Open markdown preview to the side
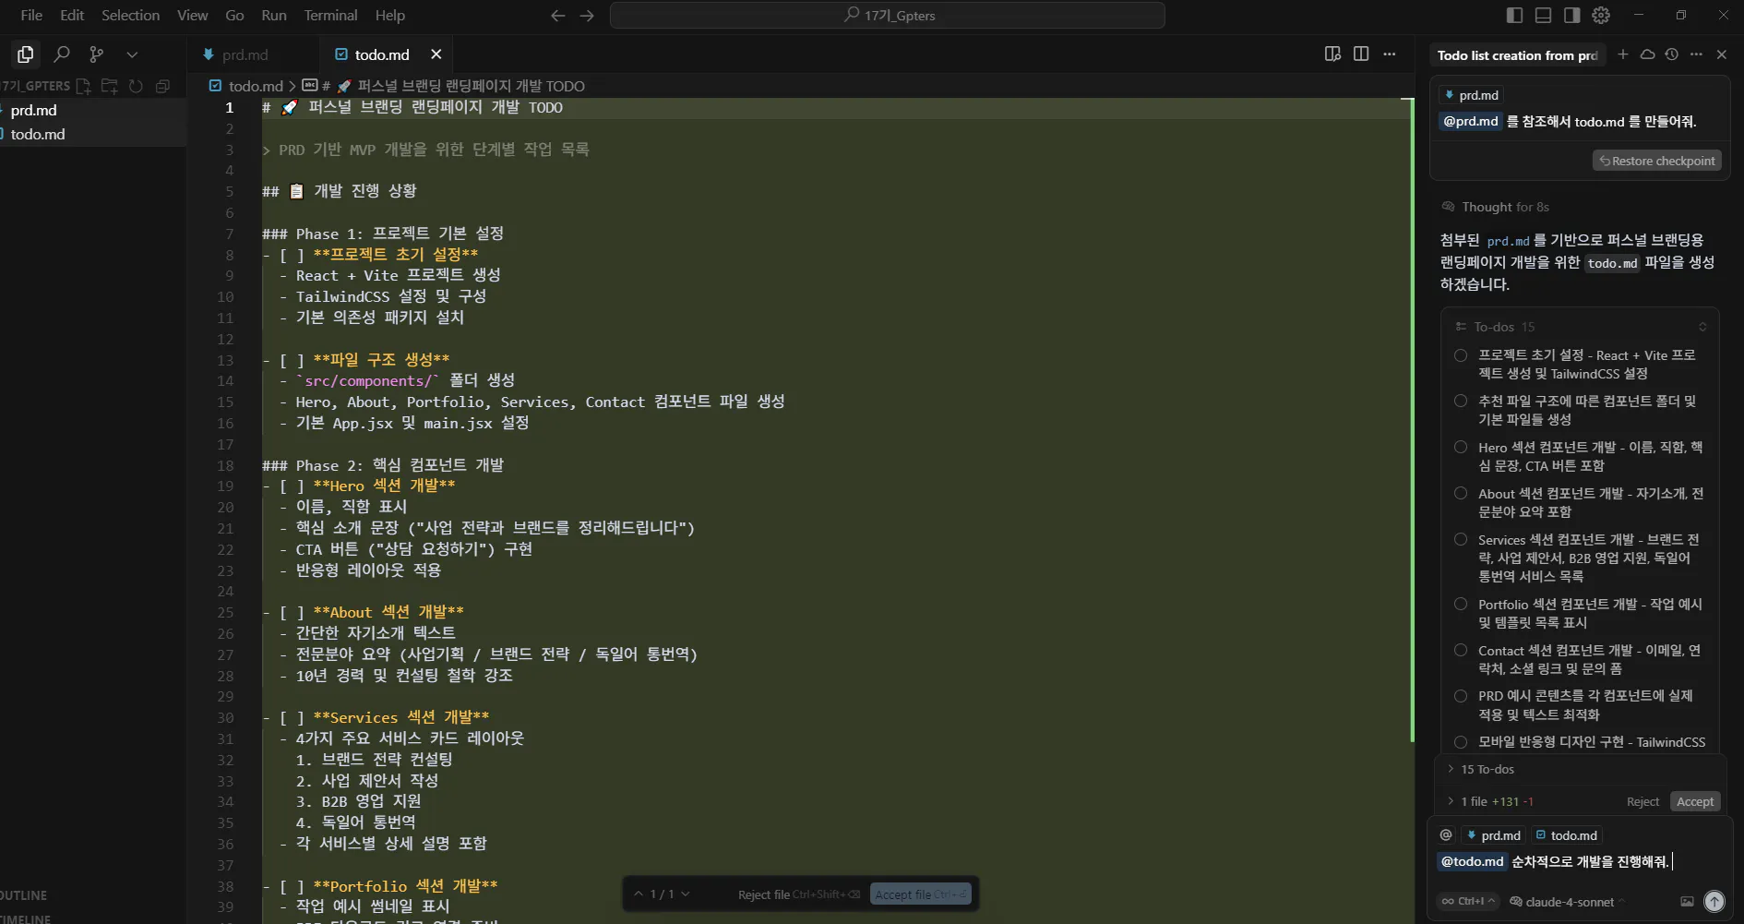Viewport: 1744px width, 924px height. click(x=1332, y=54)
